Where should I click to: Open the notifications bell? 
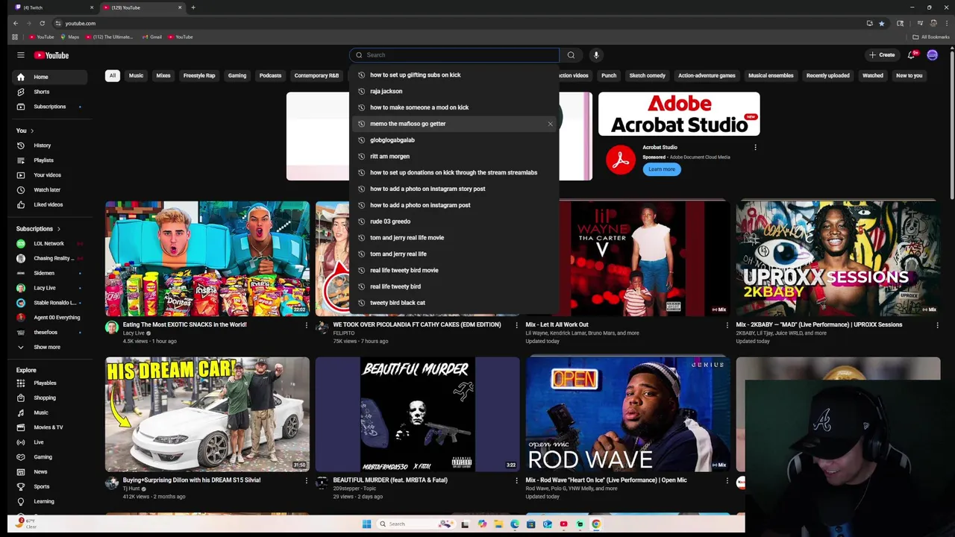click(x=911, y=55)
